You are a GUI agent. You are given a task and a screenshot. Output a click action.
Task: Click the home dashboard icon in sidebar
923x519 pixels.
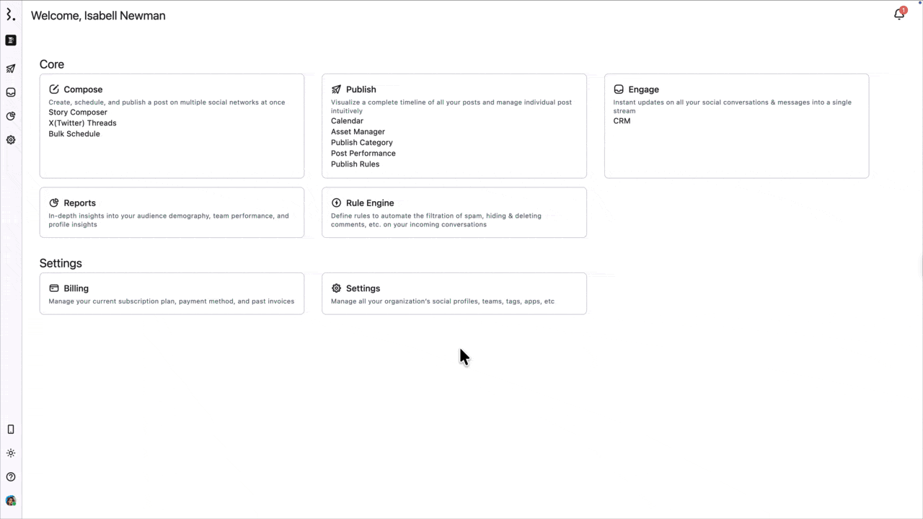click(11, 40)
